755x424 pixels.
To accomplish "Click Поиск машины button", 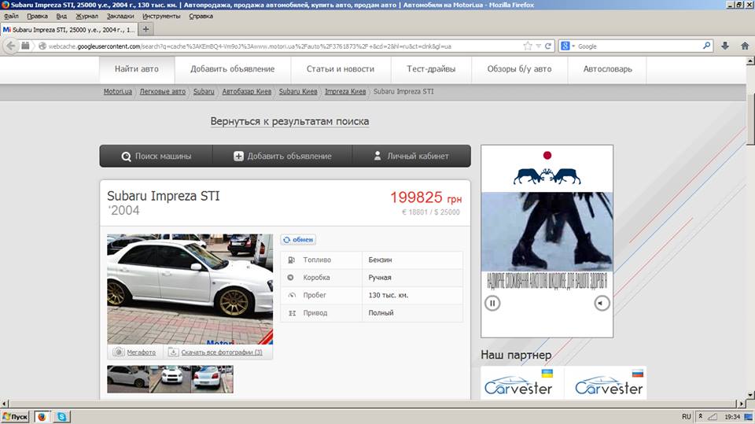I will (x=156, y=156).
